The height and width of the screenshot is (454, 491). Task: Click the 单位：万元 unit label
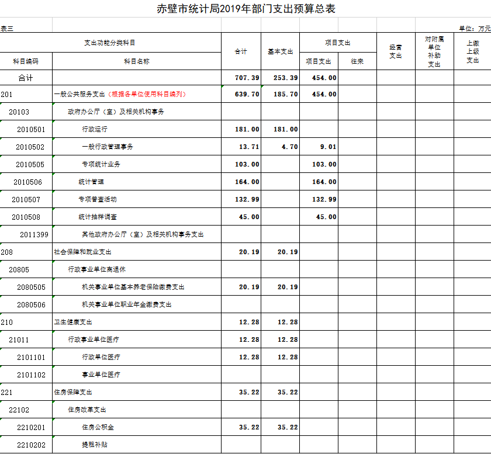[475, 29]
